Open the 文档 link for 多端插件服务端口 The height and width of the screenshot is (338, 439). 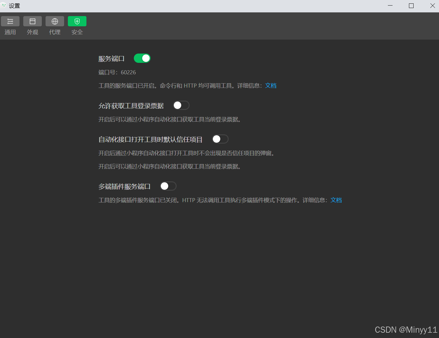[x=336, y=200]
